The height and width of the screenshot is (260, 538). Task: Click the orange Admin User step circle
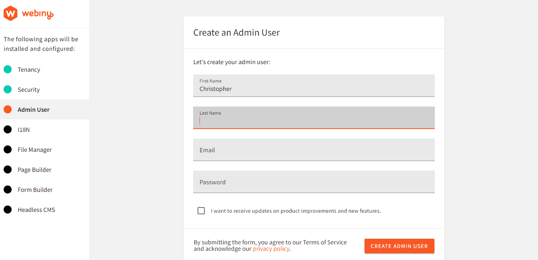point(7,109)
